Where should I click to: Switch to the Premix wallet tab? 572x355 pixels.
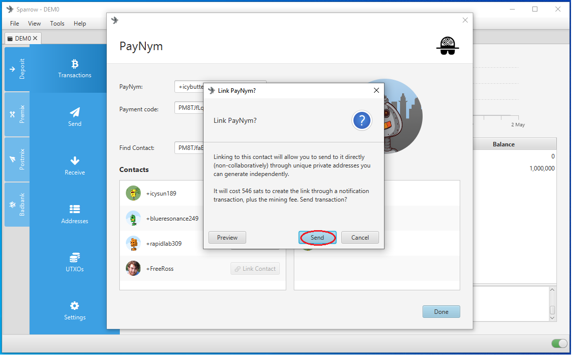point(17,114)
